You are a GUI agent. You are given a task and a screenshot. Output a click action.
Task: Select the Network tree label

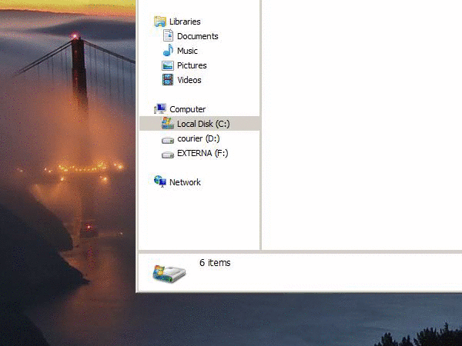click(x=185, y=182)
